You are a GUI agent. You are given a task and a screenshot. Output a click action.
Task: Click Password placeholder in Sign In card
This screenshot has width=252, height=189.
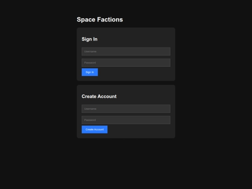pos(90,63)
